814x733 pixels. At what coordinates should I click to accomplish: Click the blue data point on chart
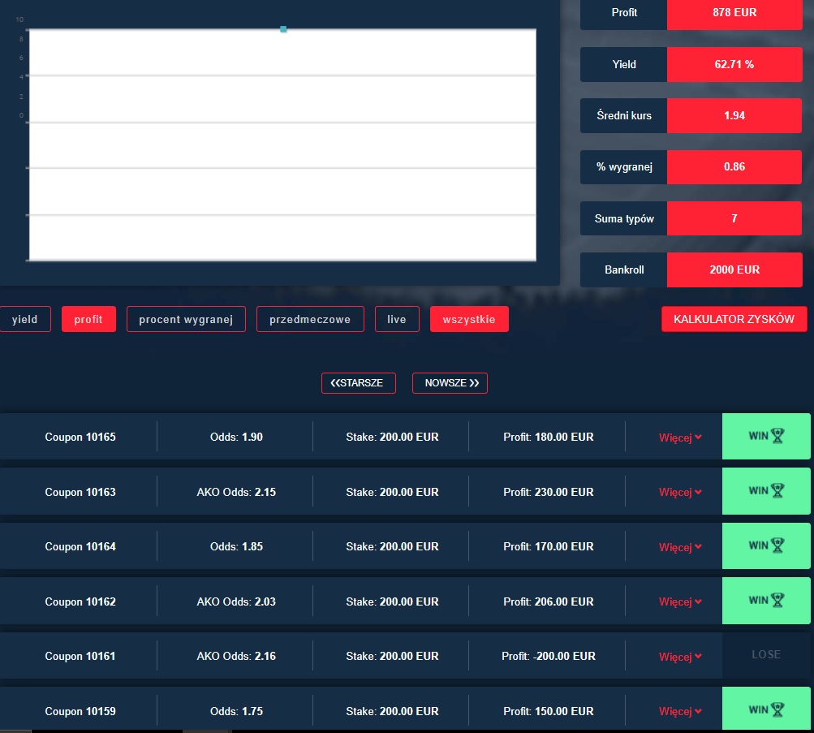283,29
